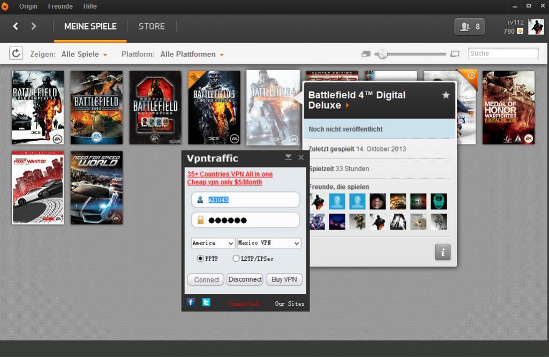Click the 'Spielzeit 33 Stunden' line
549x357 pixels.
tap(339, 169)
